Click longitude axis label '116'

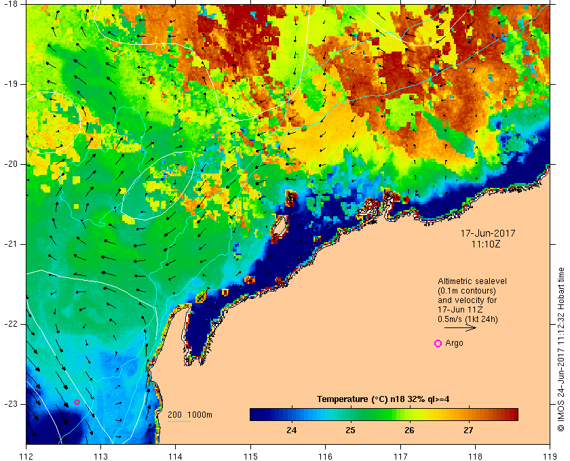(325, 456)
